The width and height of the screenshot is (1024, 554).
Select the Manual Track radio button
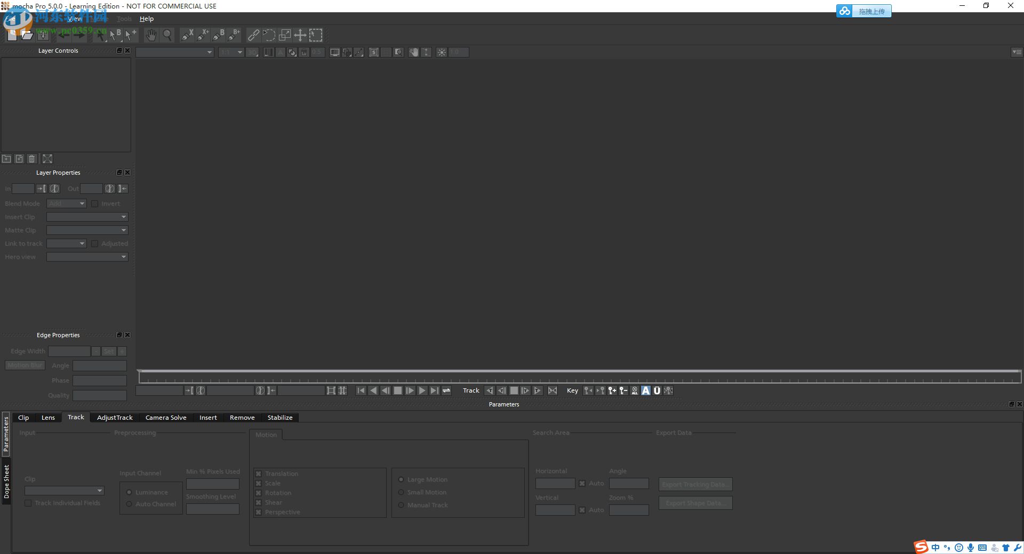[x=401, y=504]
